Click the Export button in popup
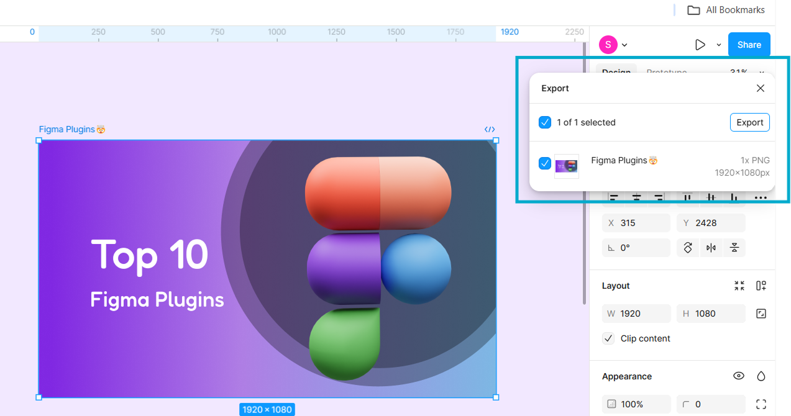The width and height of the screenshot is (791, 416). tap(750, 122)
